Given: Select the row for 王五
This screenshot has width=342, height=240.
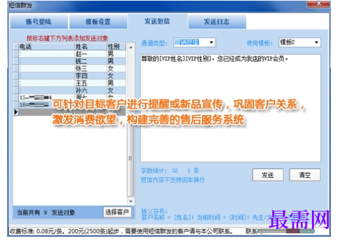Looking at the screenshot, I should (x=69, y=83).
